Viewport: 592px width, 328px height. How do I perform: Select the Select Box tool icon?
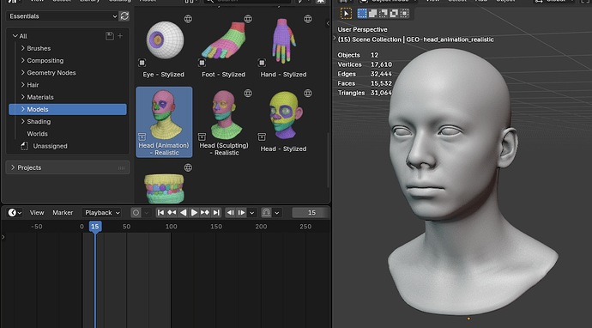(x=346, y=13)
